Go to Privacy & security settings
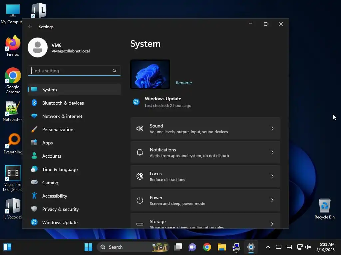The height and width of the screenshot is (255, 341). click(74, 209)
